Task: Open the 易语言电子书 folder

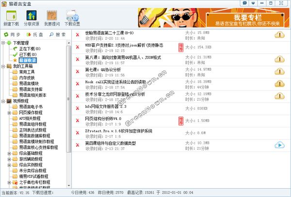Action: coord(31,106)
